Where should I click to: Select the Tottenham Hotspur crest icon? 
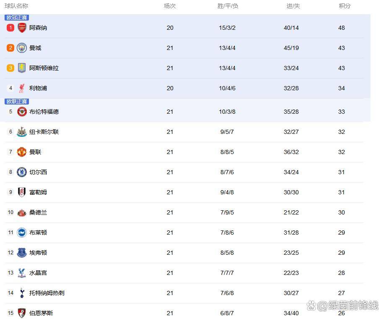click(22, 293)
